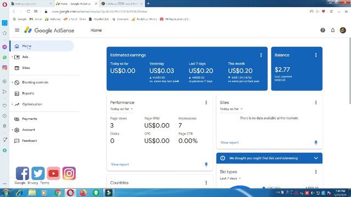The height and width of the screenshot is (197, 351).
Task: Click the browser address bar
Action: click(x=174, y=11)
